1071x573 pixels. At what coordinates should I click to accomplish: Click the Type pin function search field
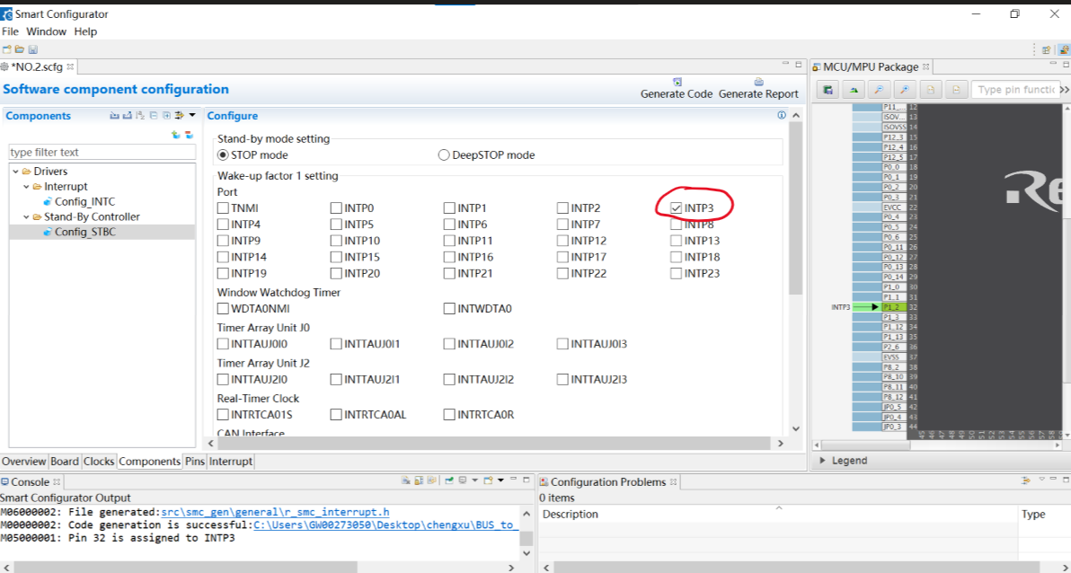tap(1015, 90)
